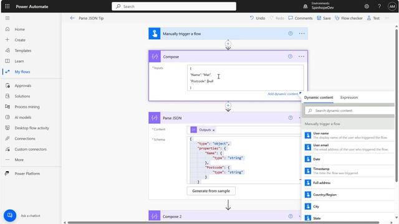Open the Manually trigger a flow ellipsis menu
The image size is (399, 224).
coord(302,34)
